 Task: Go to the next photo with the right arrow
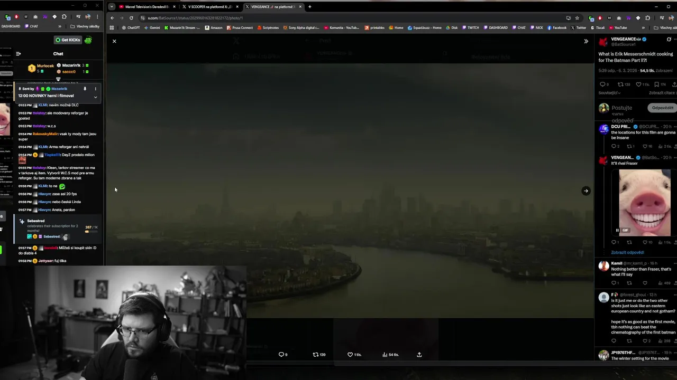pyautogui.click(x=585, y=191)
